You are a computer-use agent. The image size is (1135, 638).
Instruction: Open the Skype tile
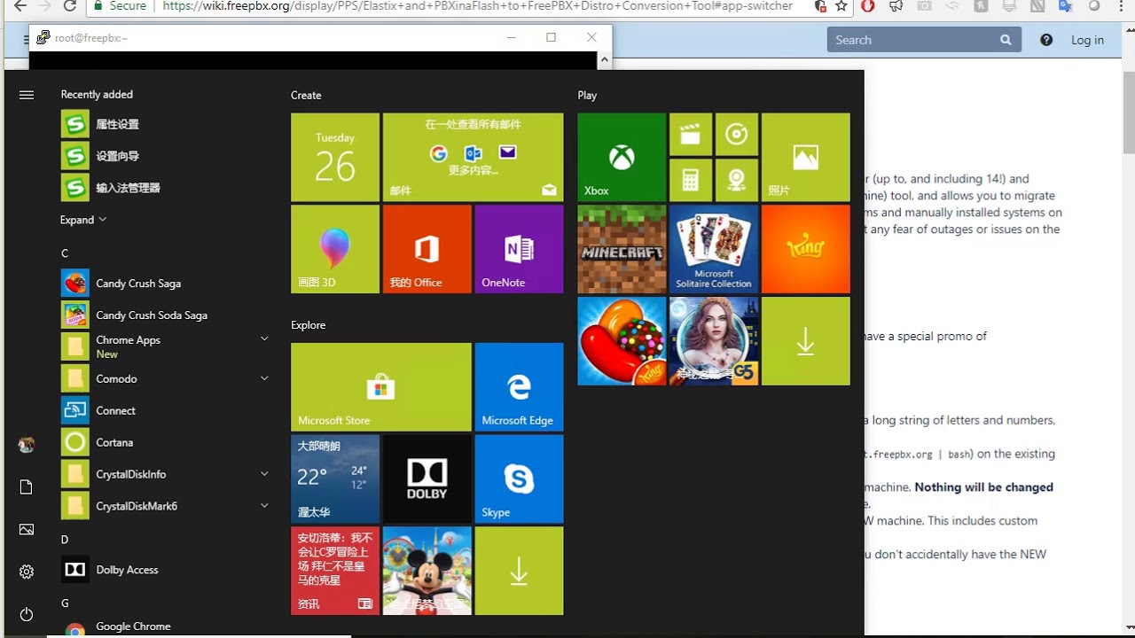pyautogui.click(x=519, y=478)
